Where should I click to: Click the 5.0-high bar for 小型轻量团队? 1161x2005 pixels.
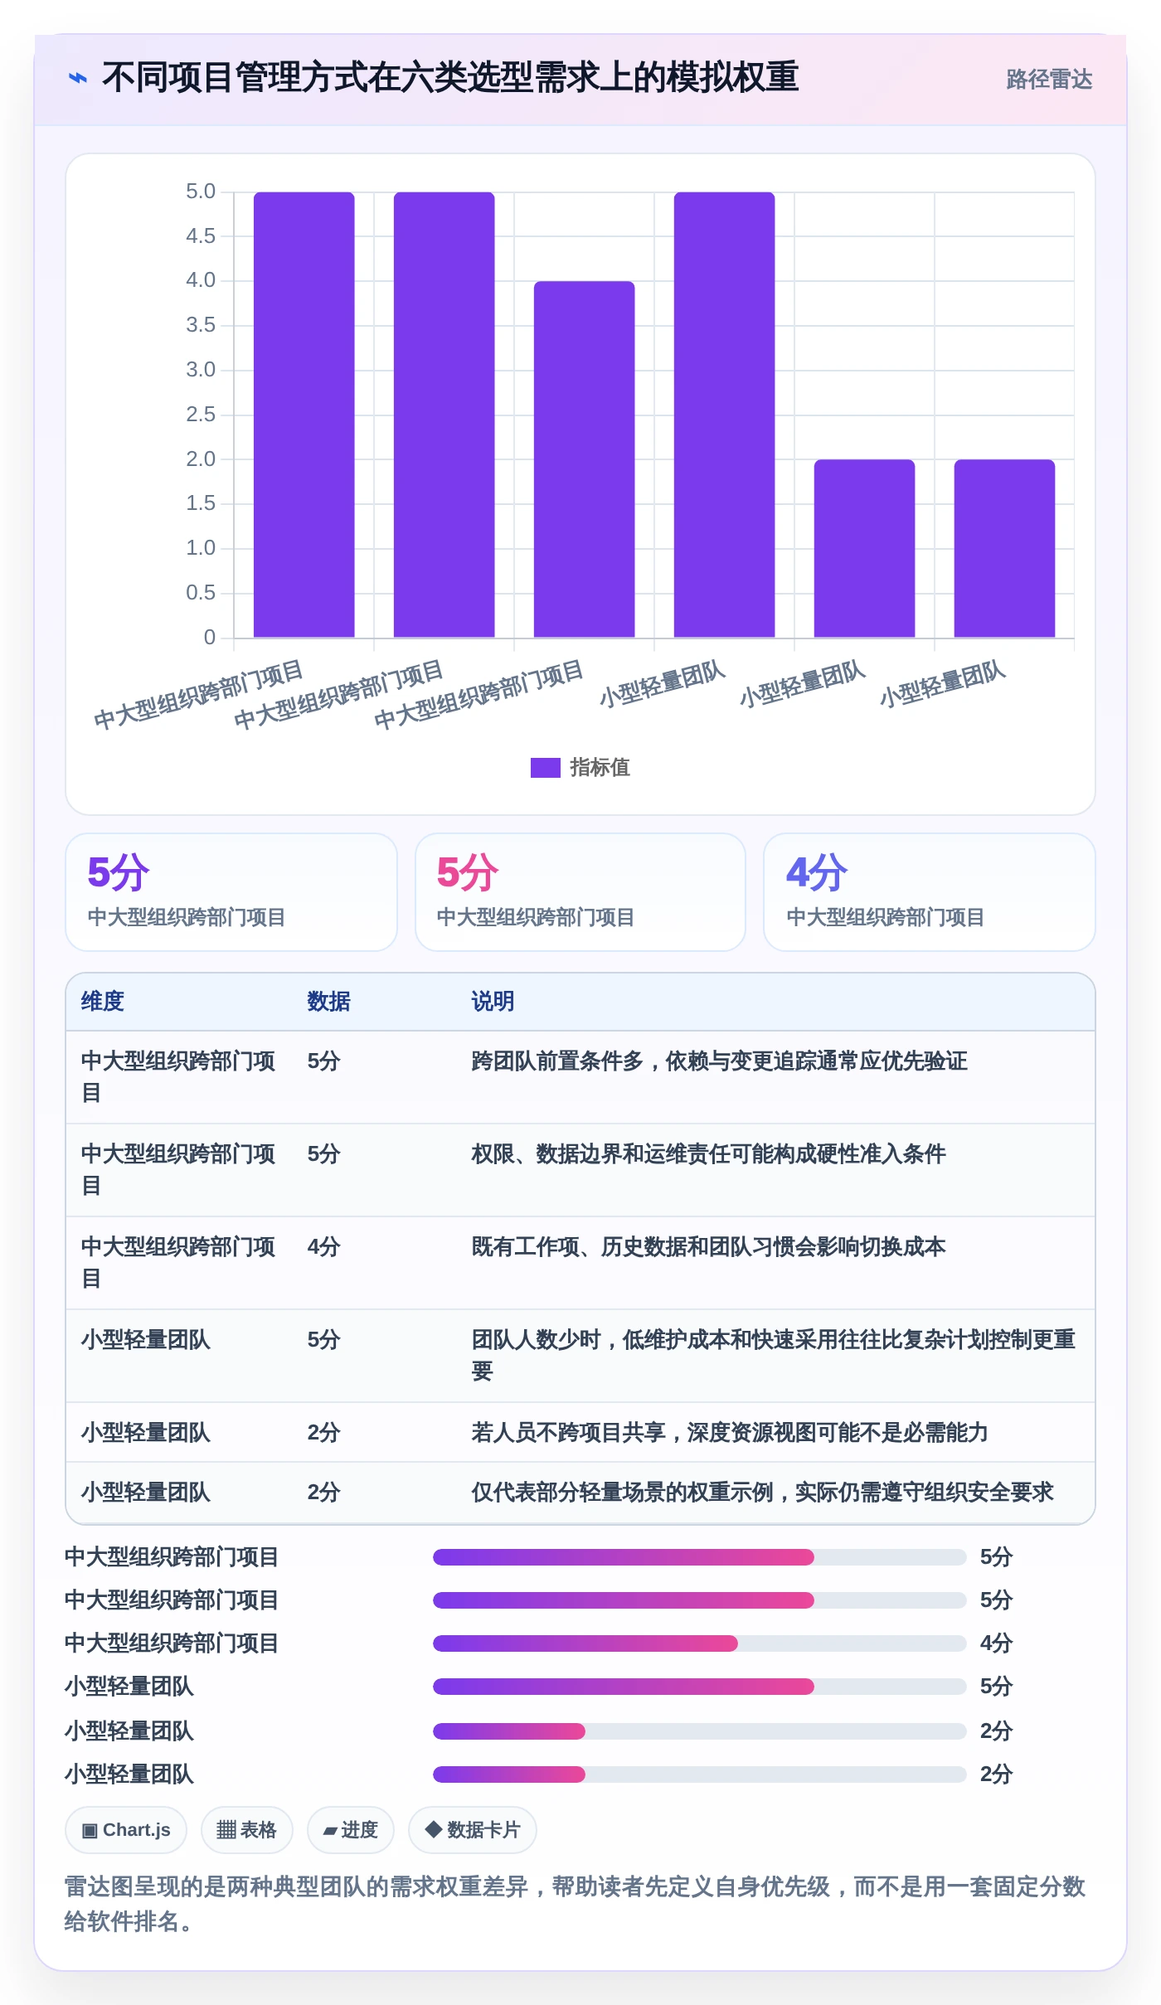(x=724, y=415)
